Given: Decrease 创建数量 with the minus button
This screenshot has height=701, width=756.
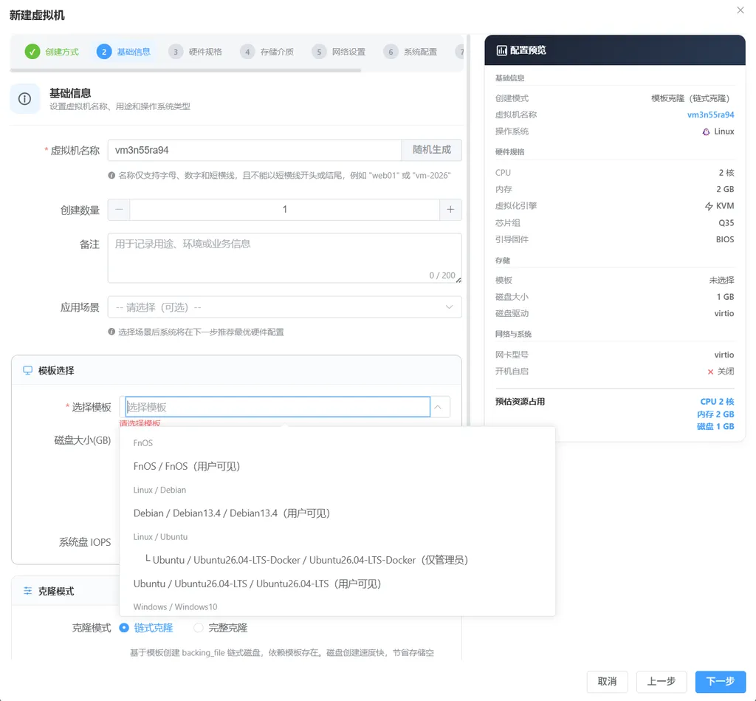Looking at the screenshot, I should (x=119, y=209).
